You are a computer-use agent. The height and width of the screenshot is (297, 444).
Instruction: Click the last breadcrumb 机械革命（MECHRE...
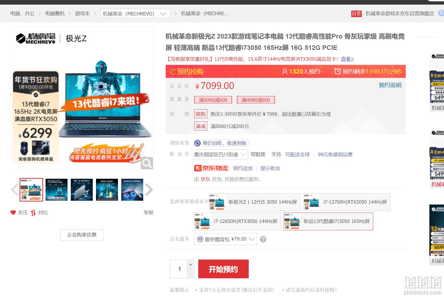coord(204,14)
